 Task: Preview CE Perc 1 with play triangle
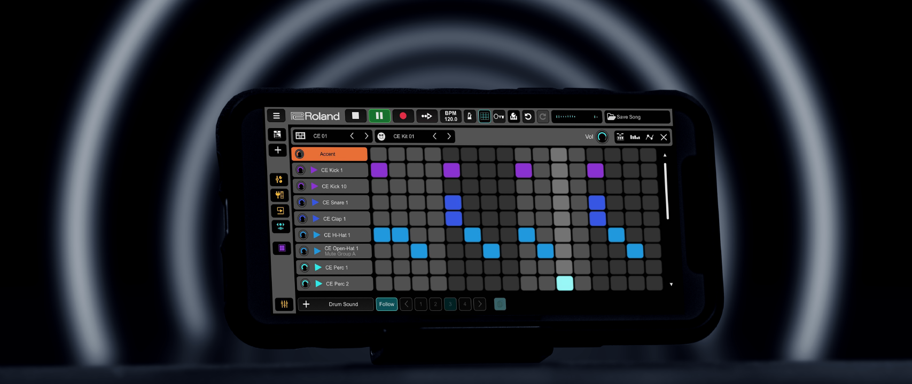click(x=318, y=267)
